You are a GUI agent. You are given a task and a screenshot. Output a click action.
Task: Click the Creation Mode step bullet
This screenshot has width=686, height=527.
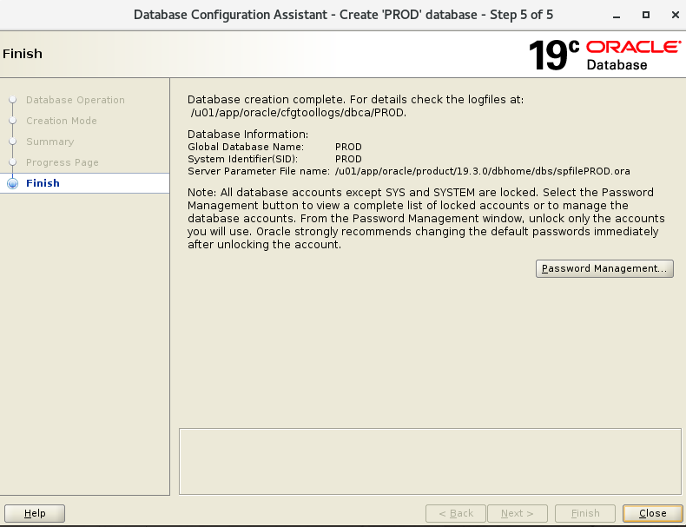(13, 121)
